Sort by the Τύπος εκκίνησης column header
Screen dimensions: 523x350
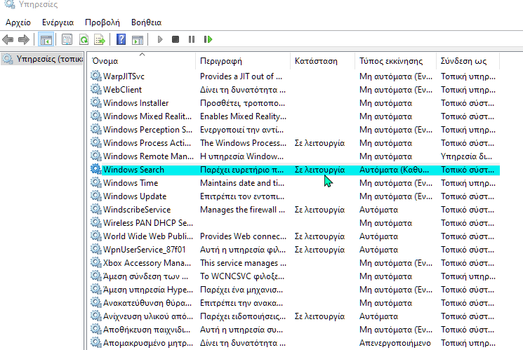[391, 61]
